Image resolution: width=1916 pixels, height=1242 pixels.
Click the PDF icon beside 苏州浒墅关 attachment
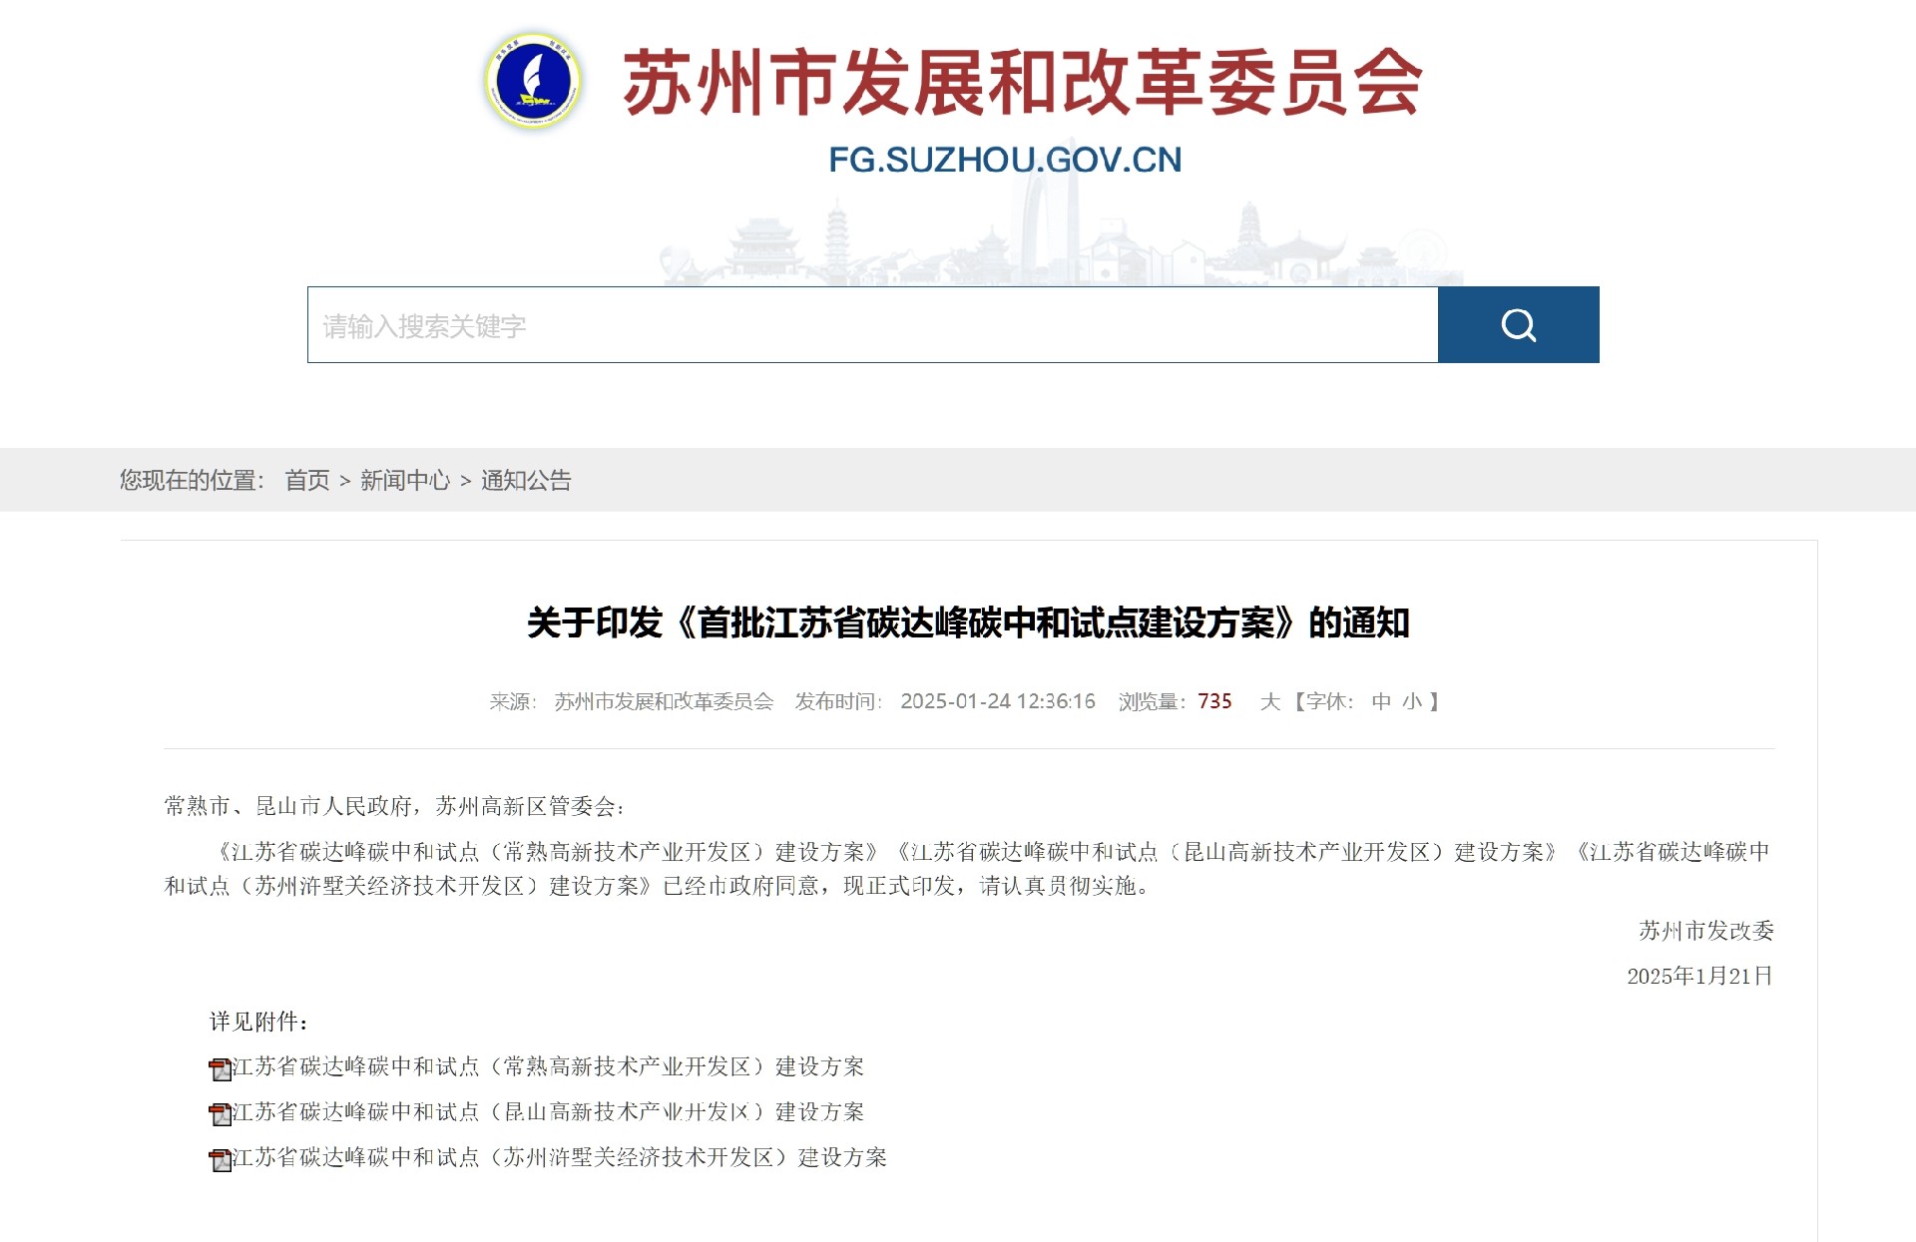(220, 1159)
